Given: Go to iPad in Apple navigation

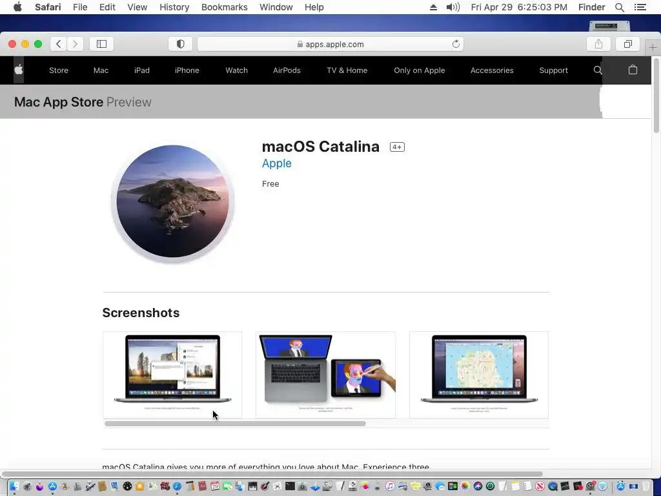Looking at the screenshot, I should point(141,70).
